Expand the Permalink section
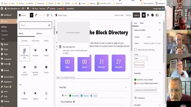191x107 pixels. (x=160, y=105)
